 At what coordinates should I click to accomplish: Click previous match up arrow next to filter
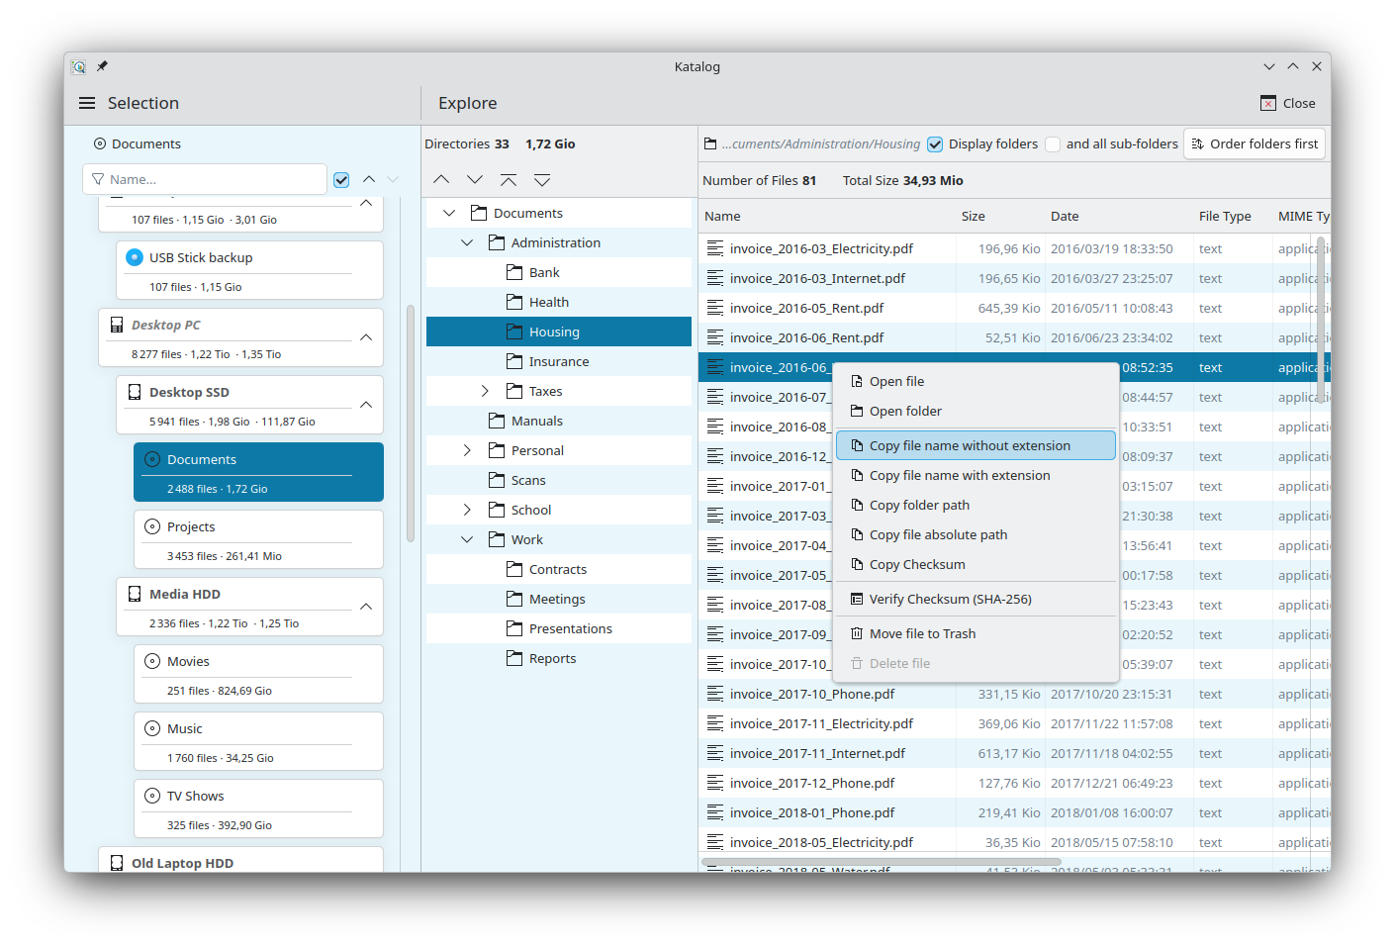click(x=369, y=179)
